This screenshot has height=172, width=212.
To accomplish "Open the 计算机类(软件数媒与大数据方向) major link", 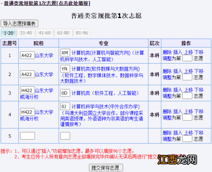I will tap(102, 75).
